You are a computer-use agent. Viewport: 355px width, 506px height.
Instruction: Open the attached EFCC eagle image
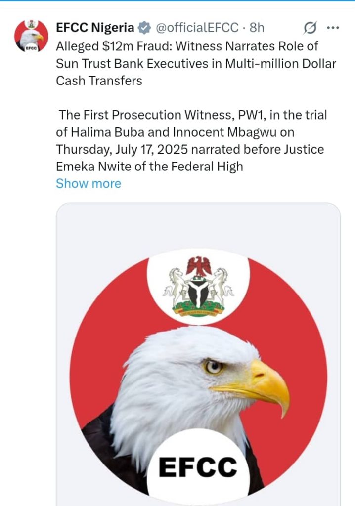[x=198, y=354]
